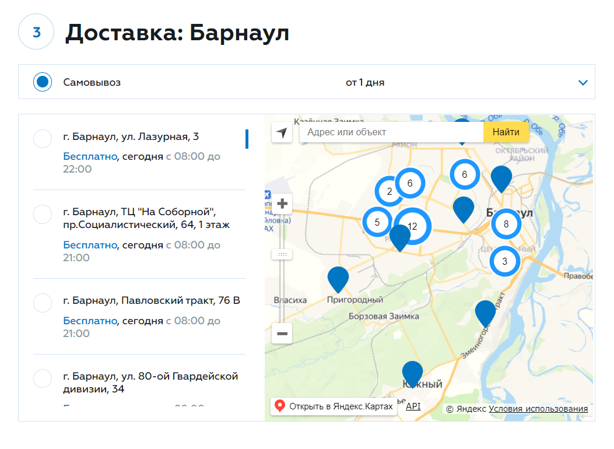Open the cluster marker labeled 5
This screenshot has width=614, height=449.
377,222
